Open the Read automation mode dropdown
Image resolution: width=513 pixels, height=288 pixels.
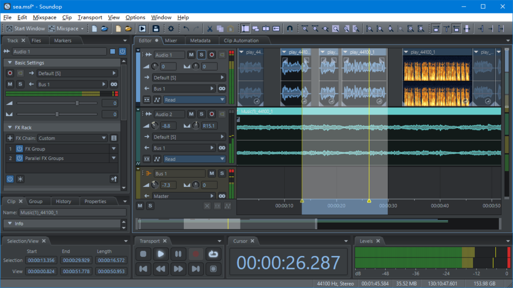[194, 99]
